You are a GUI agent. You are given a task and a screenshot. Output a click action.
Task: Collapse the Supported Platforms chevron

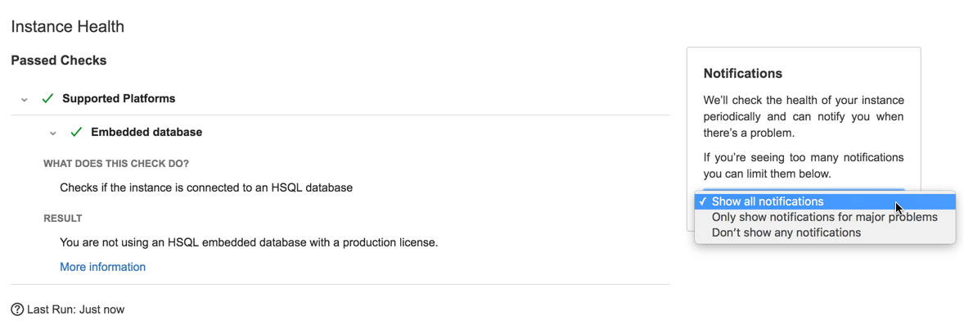(x=24, y=99)
